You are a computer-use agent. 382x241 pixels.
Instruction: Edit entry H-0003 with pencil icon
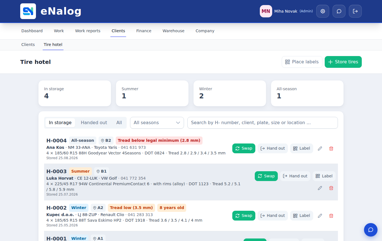pyautogui.click(x=320, y=188)
